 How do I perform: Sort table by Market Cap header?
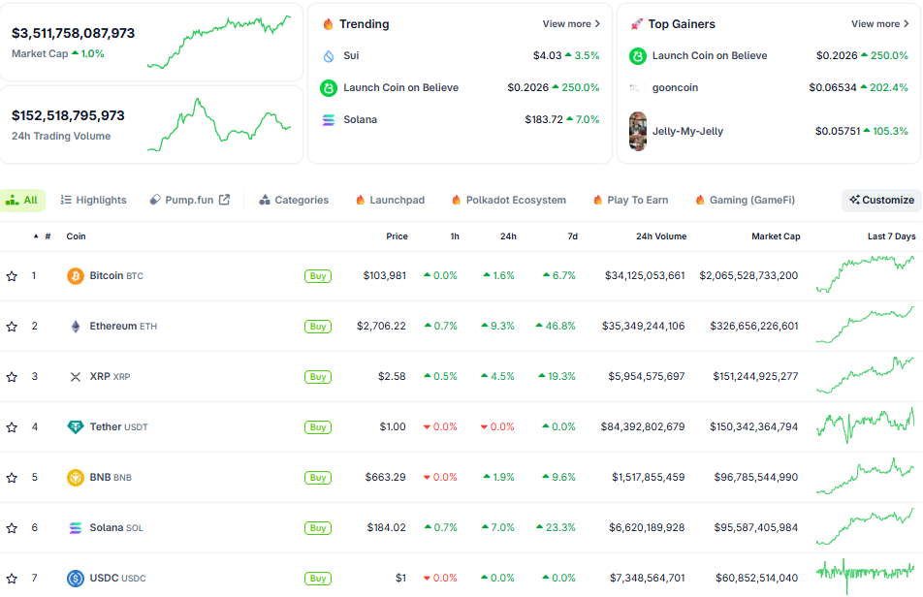pyautogui.click(x=776, y=236)
